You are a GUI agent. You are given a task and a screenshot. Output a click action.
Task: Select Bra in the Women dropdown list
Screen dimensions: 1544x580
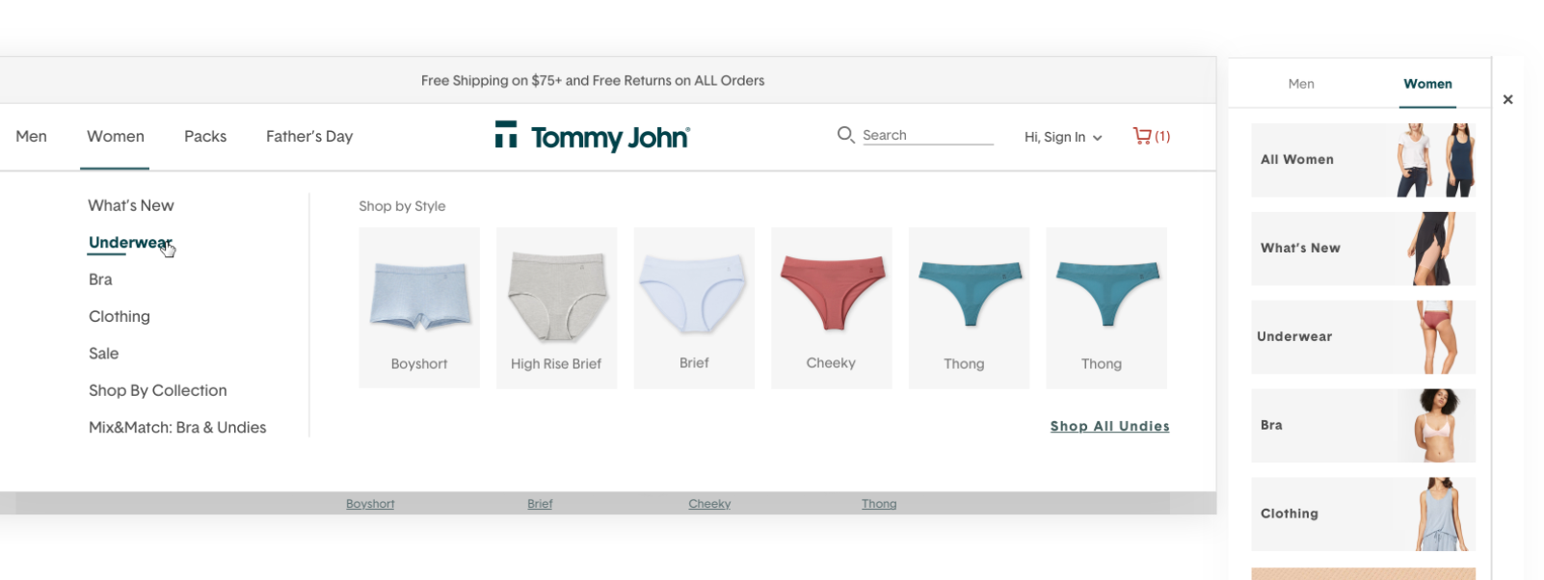pos(100,279)
